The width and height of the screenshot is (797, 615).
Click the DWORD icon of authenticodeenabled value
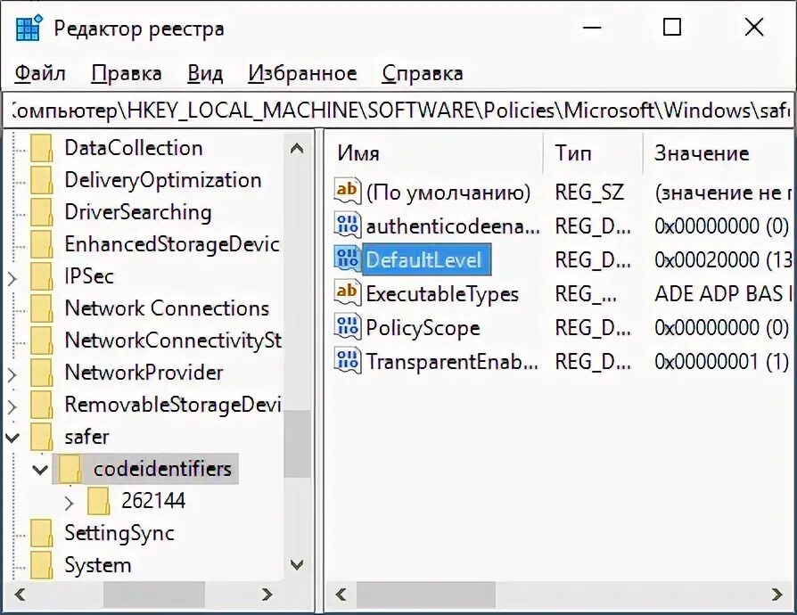[x=347, y=225]
